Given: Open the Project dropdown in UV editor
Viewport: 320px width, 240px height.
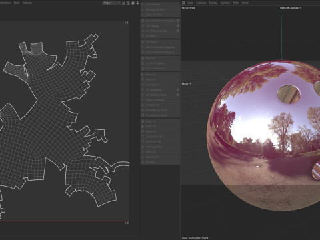Looking at the screenshot, I should 111,3.
